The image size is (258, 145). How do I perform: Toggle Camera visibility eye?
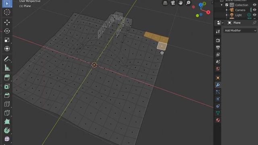coord(254,10)
